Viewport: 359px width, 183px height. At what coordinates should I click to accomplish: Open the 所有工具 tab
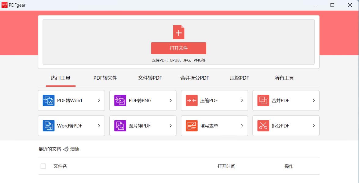(284, 78)
